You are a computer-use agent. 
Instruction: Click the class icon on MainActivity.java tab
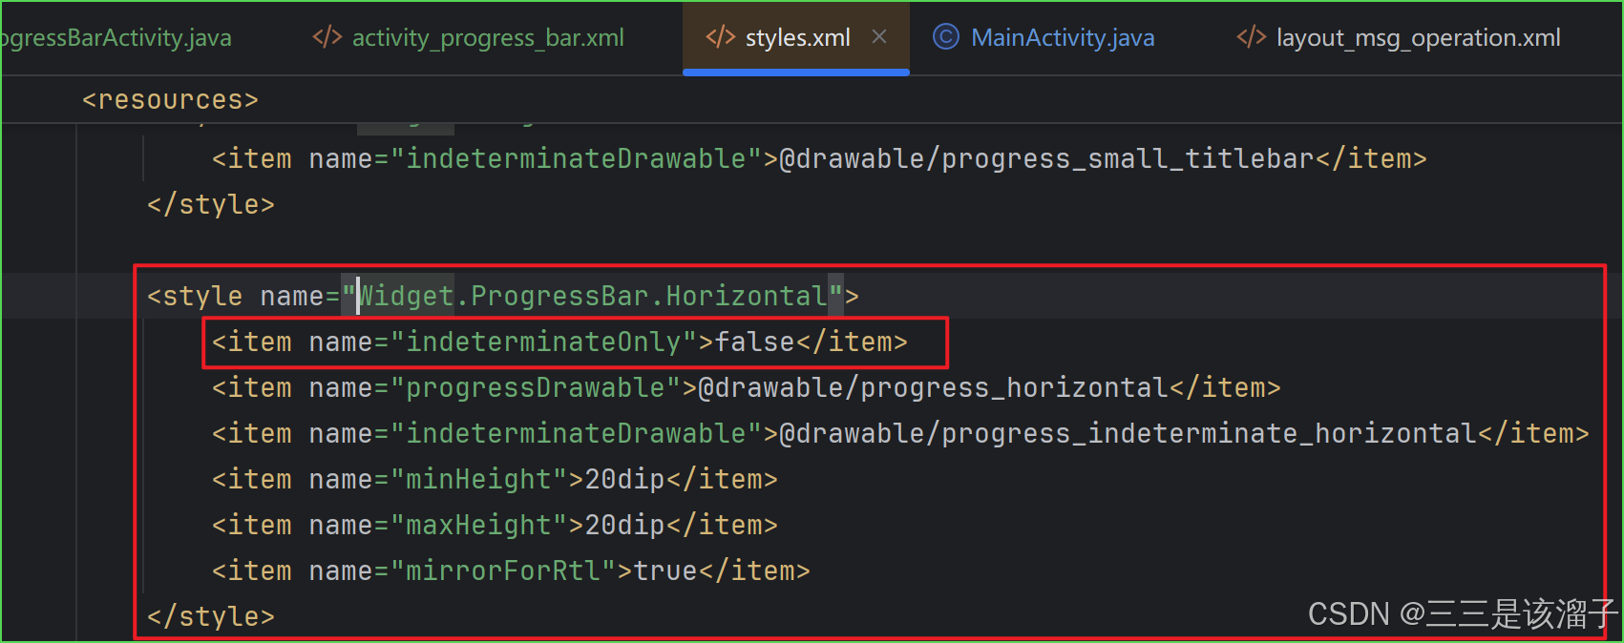[945, 37]
